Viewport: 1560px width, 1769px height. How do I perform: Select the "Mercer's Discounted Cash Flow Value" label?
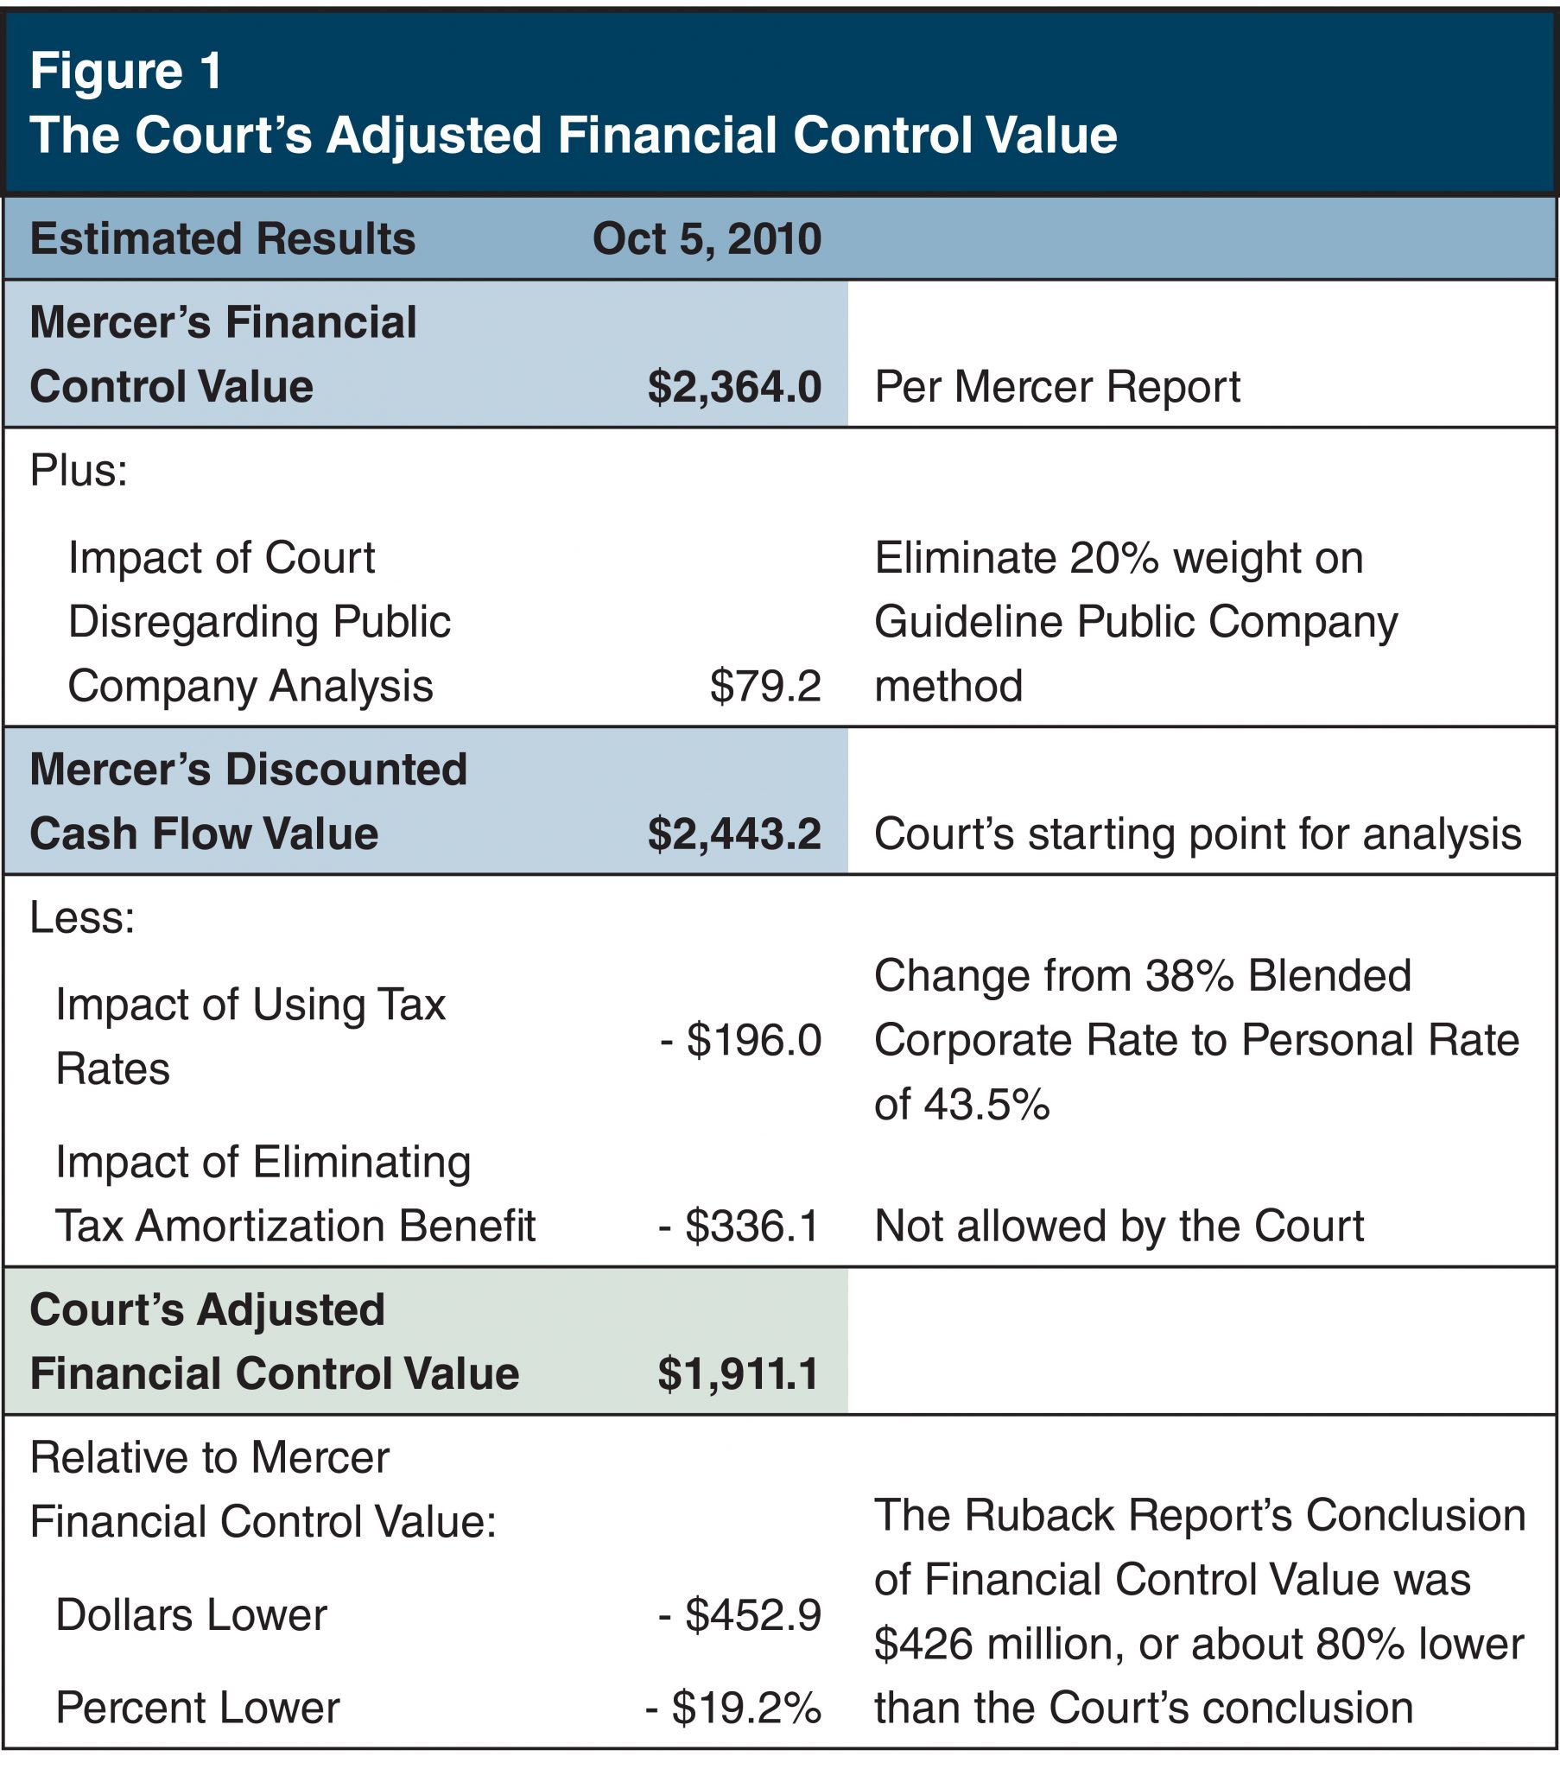click(x=248, y=802)
